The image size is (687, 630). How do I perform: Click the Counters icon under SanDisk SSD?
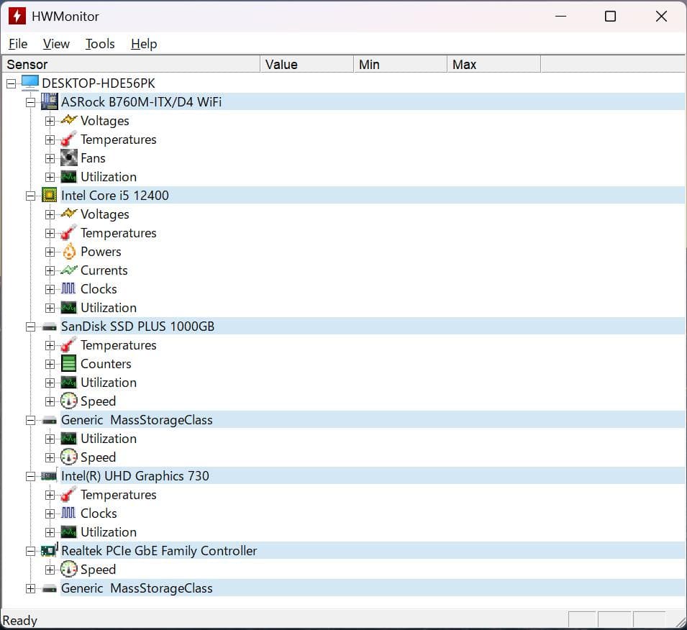point(67,363)
